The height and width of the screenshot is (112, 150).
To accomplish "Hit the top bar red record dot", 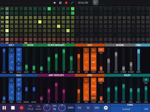I will [66, 3].
